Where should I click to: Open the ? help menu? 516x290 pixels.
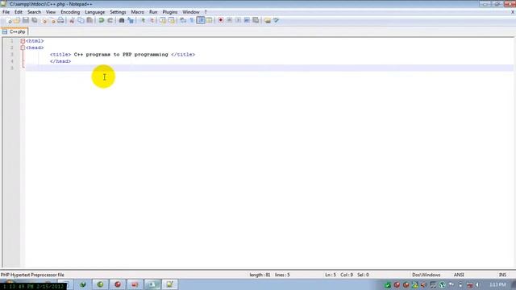pos(206,12)
